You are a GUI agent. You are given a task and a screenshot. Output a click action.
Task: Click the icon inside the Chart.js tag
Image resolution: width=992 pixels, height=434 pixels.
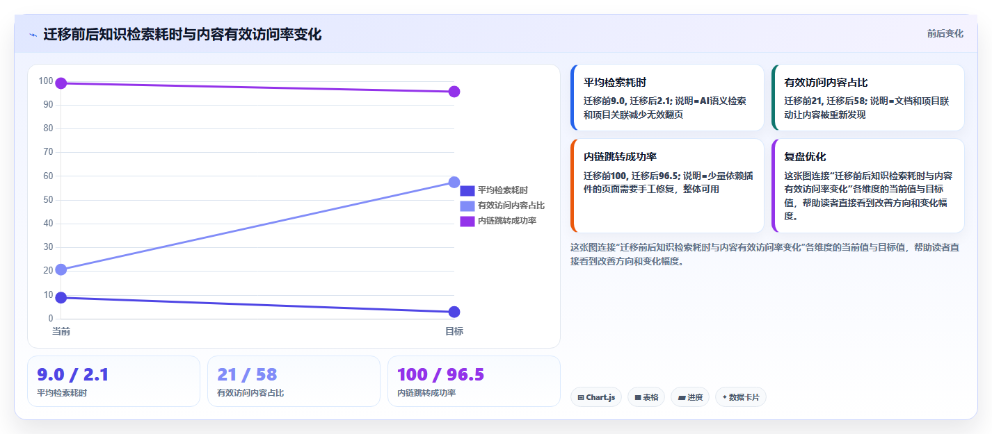pyautogui.click(x=581, y=398)
